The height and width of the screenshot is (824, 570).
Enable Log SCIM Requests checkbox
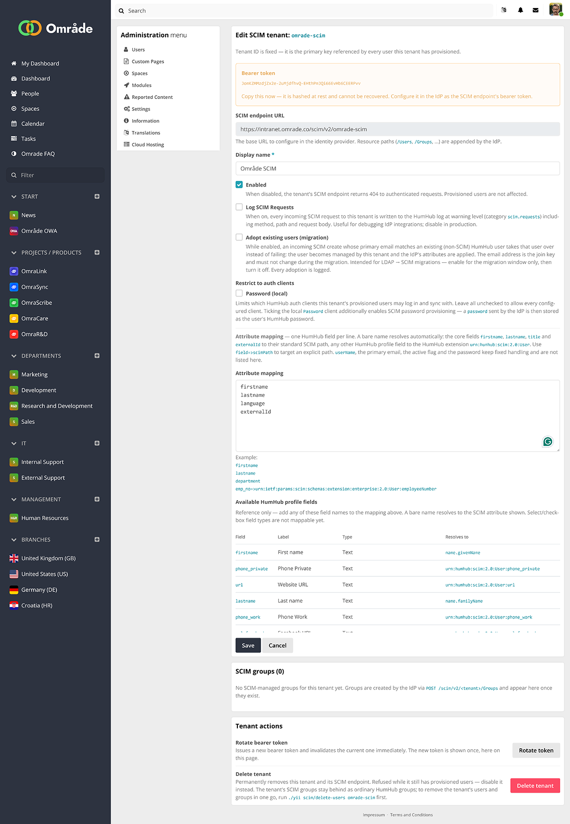(x=239, y=207)
